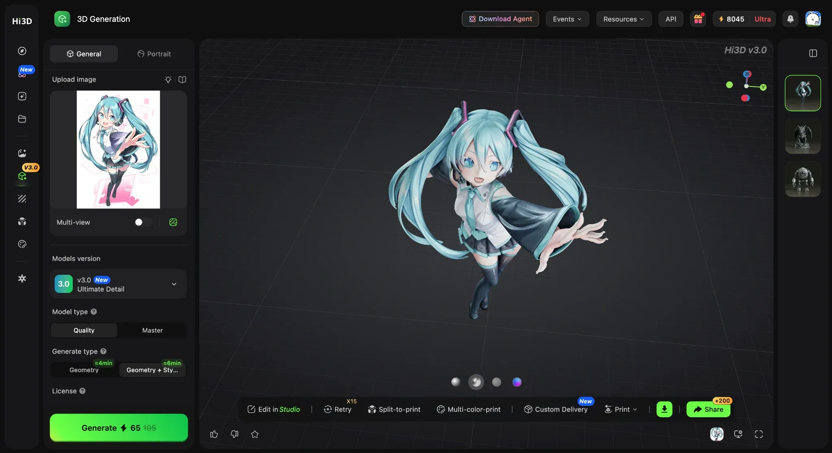This screenshot has width=832, height=453.
Task: Click the green icon beside Multi-view switch
Action: pos(173,222)
